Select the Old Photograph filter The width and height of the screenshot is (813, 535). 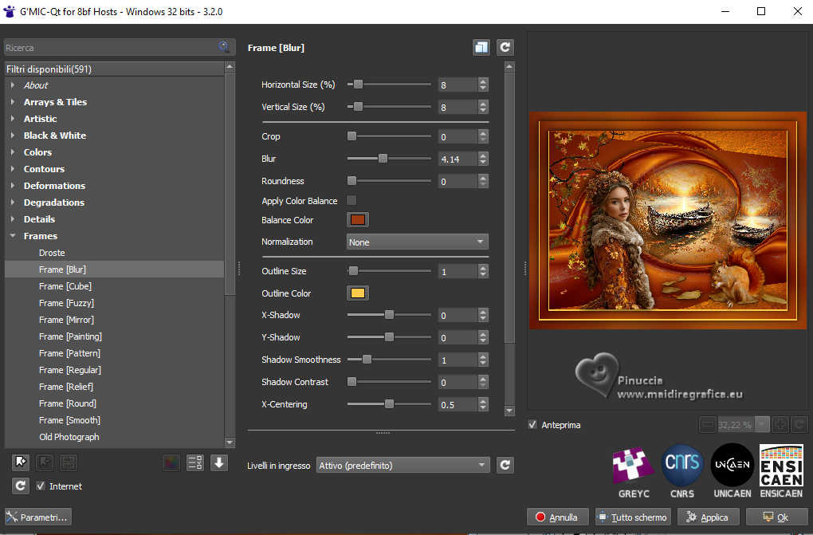point(69,437)
